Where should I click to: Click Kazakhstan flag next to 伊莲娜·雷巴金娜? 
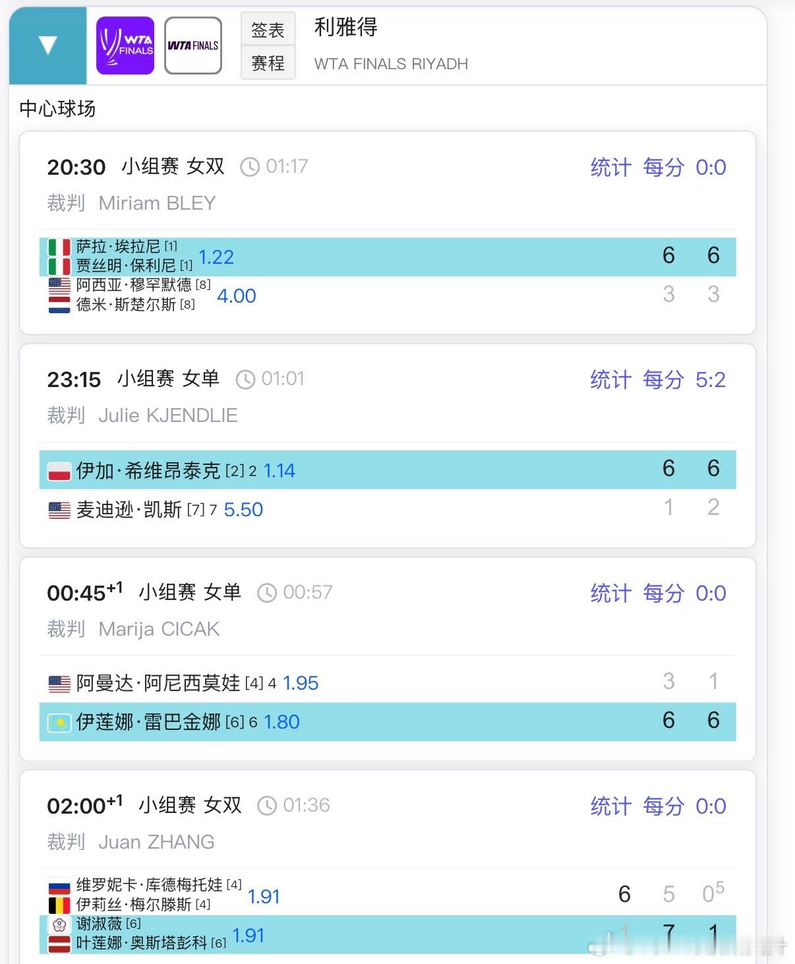tap(59, 723)
